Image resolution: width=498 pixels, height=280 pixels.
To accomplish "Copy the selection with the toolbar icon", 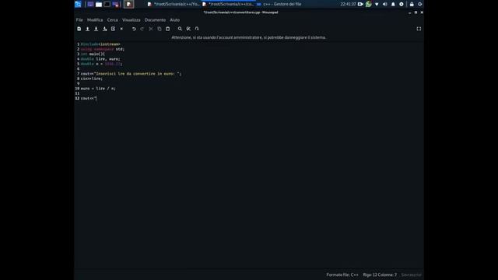I will (160, 29).
